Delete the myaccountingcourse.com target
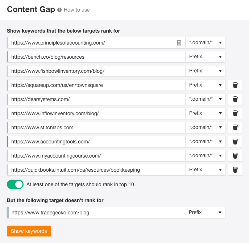This screenshot has width=249, height=243. [x=235, y=156]
